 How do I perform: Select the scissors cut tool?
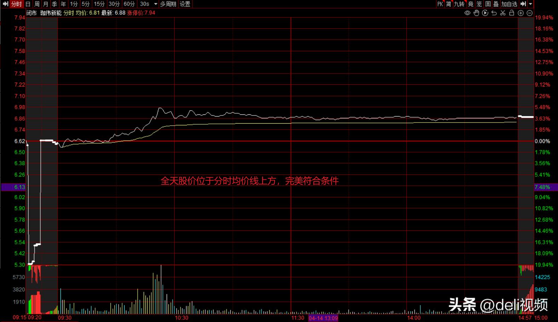click(503, 13)
